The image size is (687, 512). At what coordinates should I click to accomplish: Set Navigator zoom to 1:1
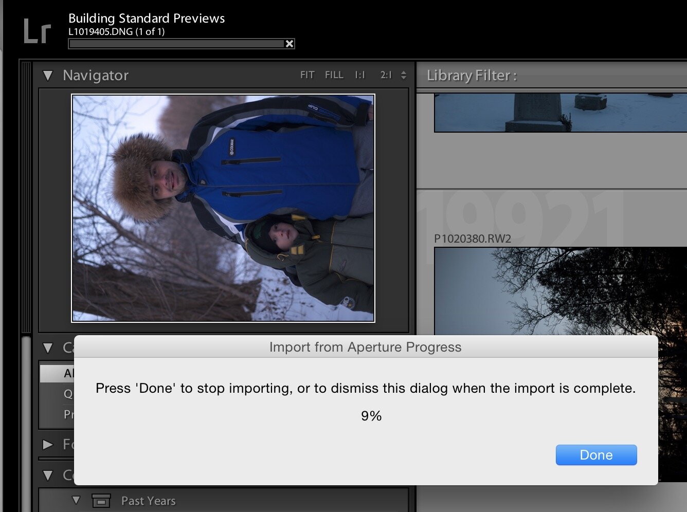[360, 75]
